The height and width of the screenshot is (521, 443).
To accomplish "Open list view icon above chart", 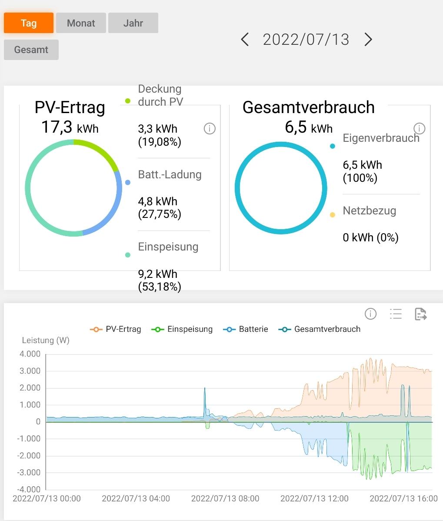I will point(396,314).
